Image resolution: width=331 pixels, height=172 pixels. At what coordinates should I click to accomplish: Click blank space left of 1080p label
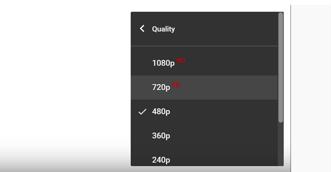click(x=141, y=63)
